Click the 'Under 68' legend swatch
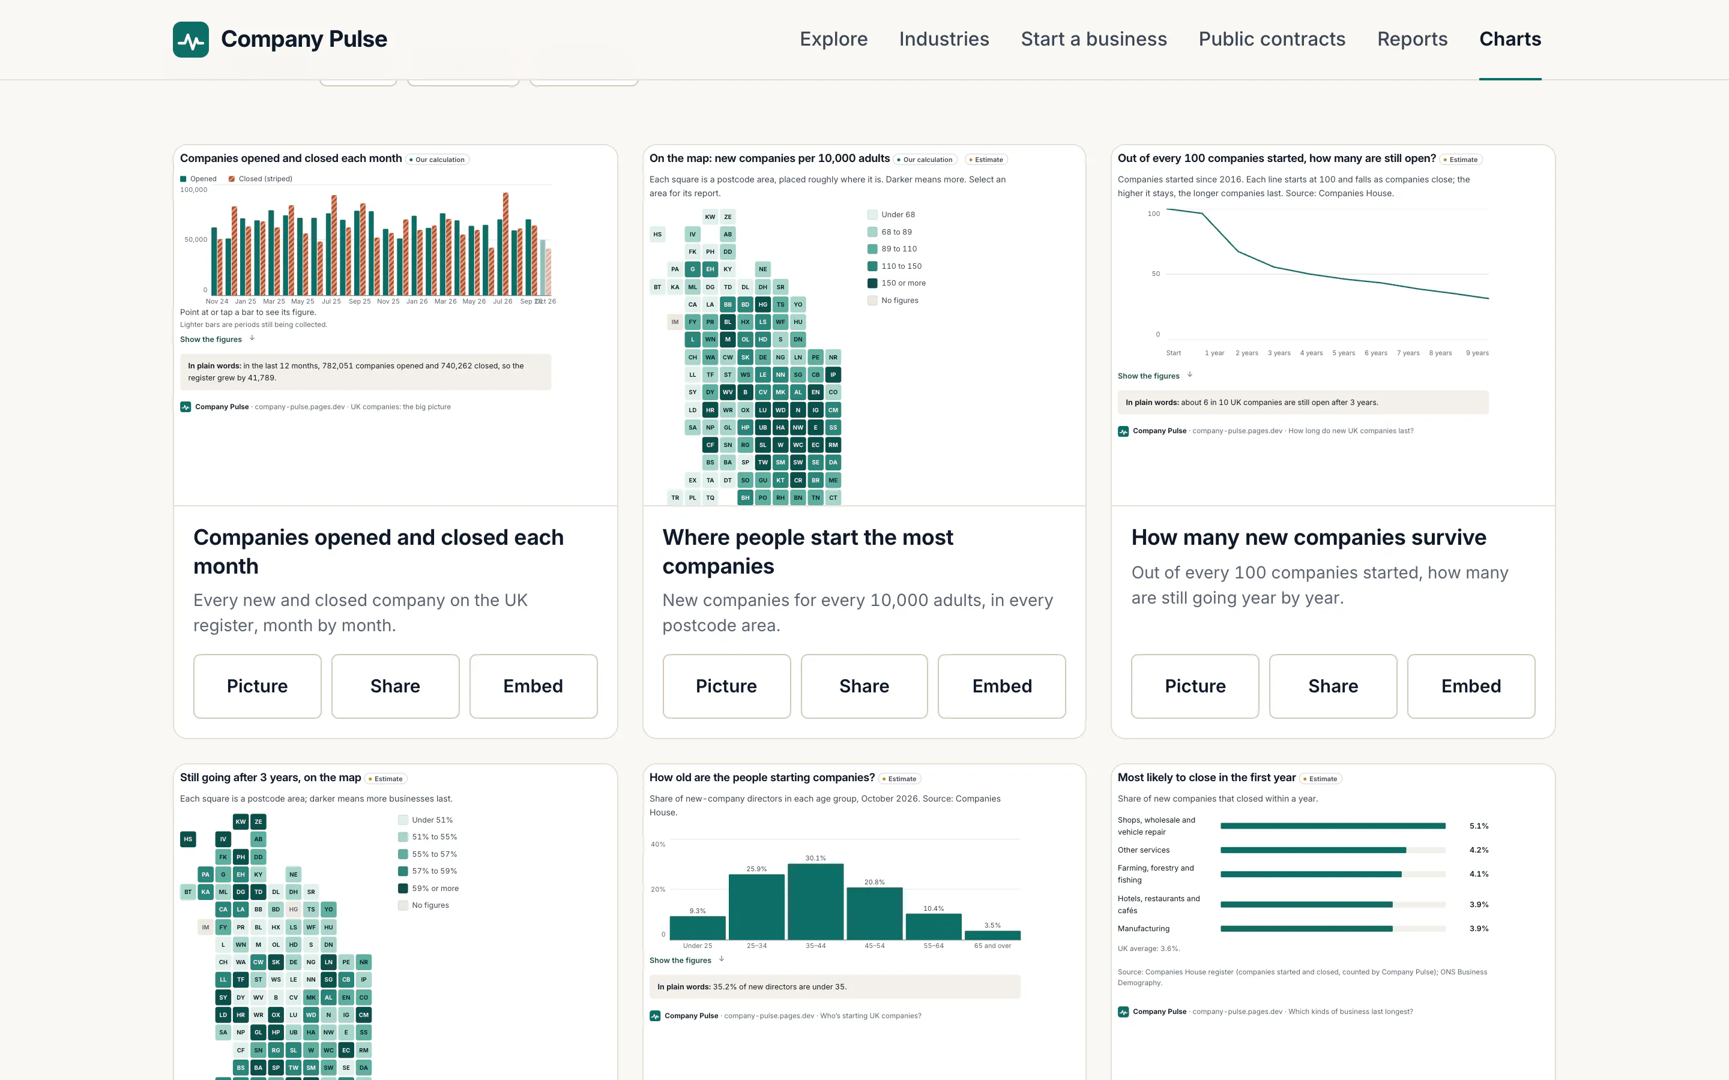The width and height of the screenshot is (1729, 1080). click(872, 214)
